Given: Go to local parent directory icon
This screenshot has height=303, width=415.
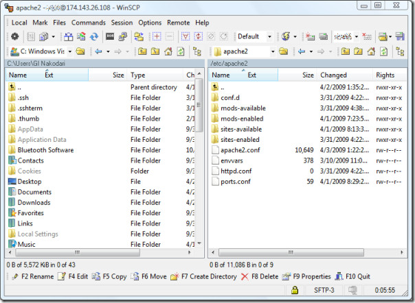Looking at the screenshot, I should (x=142, y=51).
